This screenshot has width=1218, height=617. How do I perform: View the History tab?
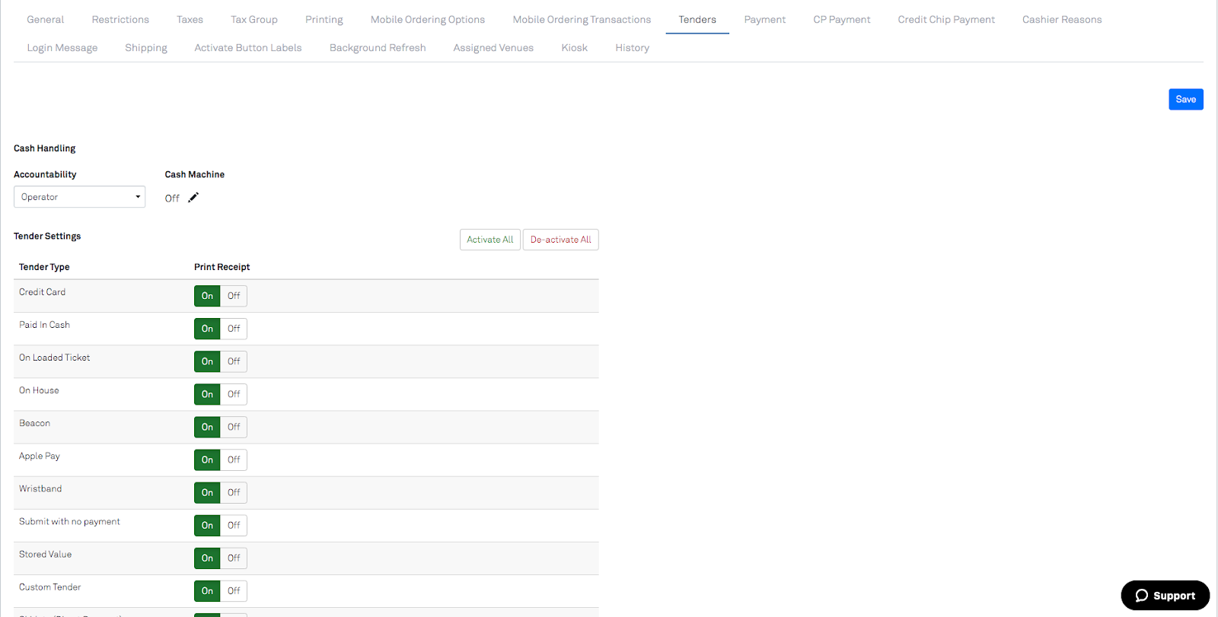pos(632,48)
